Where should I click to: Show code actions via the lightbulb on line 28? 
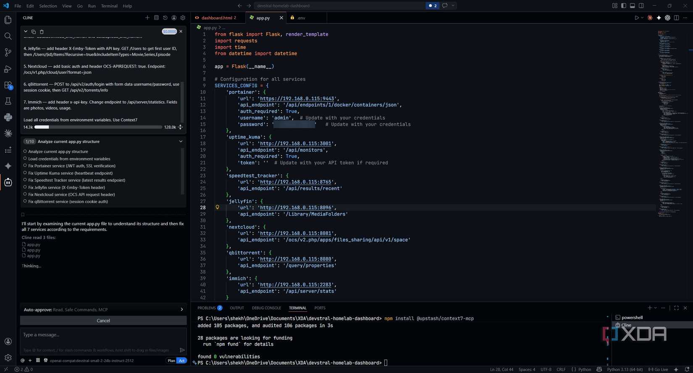217,207
